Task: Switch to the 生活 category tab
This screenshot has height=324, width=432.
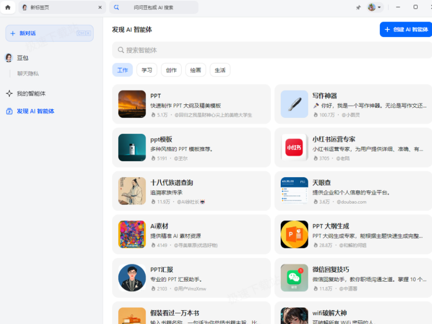Action: click(220, 70)
